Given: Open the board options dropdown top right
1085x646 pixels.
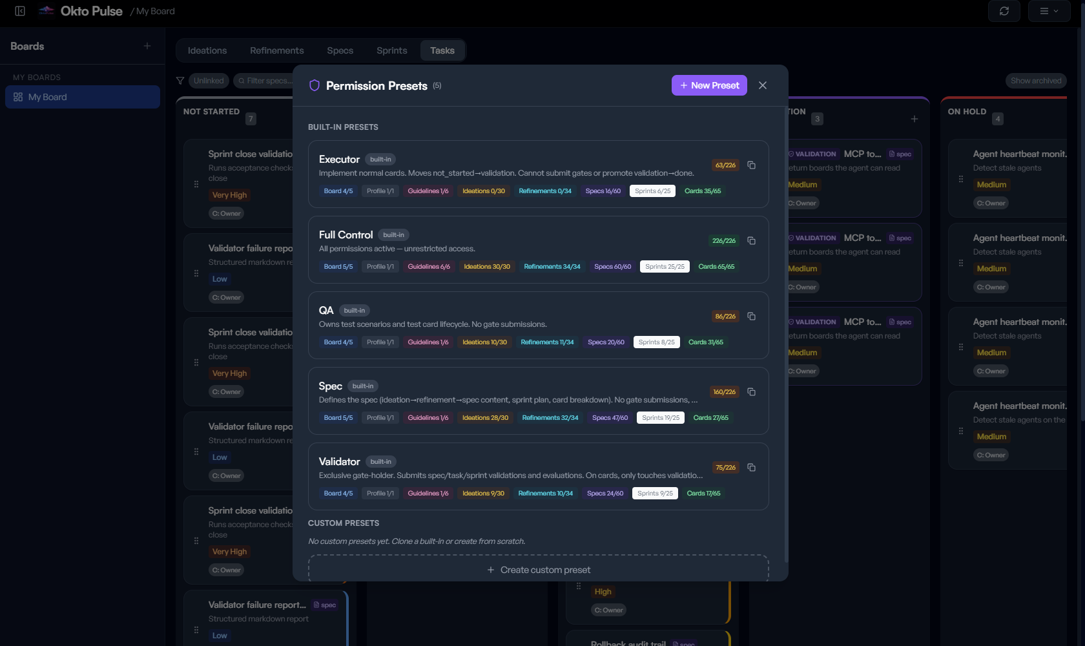Looking at the screenshot, I should coord(1048,11).
